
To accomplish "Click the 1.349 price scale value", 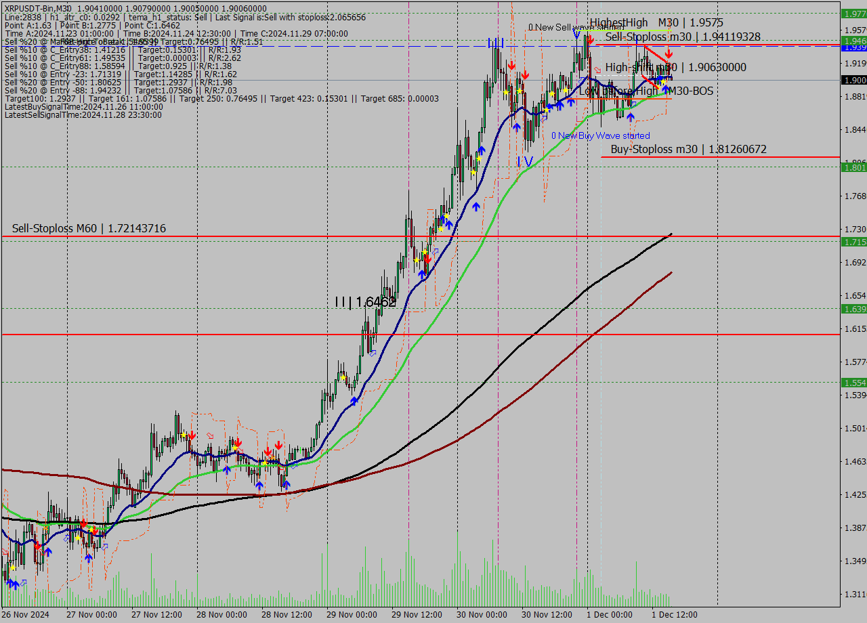I will coord(854,561).
